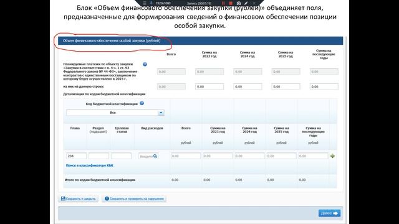Click recording resolution 1920x1080 label
Image resolution: width=399 pixels, height=224 pixels.
click(x=163, y=3)
